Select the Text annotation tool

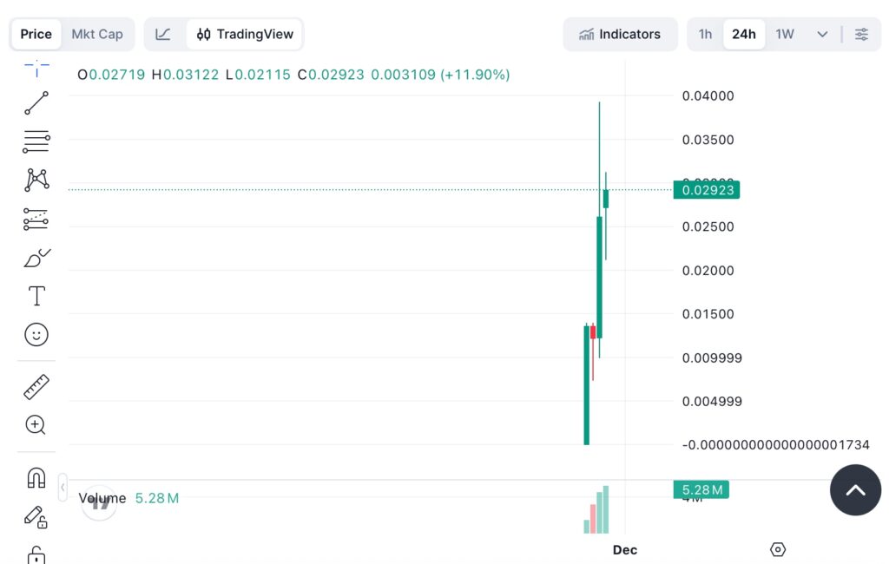(36, 295)
